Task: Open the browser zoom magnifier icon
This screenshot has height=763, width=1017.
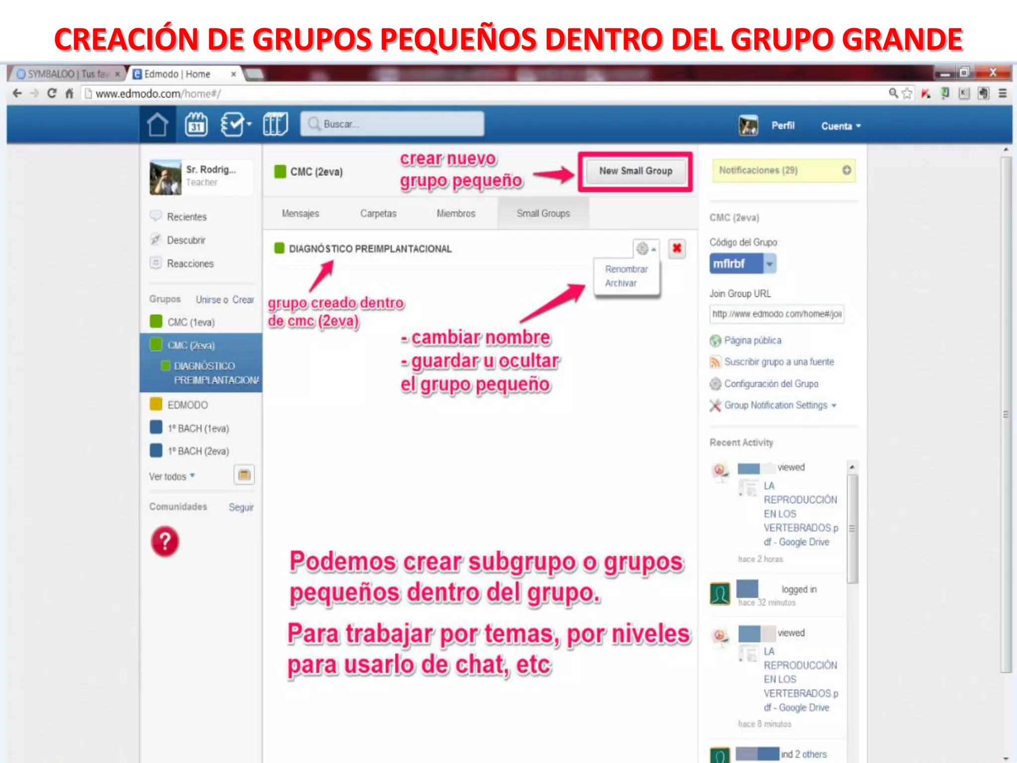Action: click(893, 93)
